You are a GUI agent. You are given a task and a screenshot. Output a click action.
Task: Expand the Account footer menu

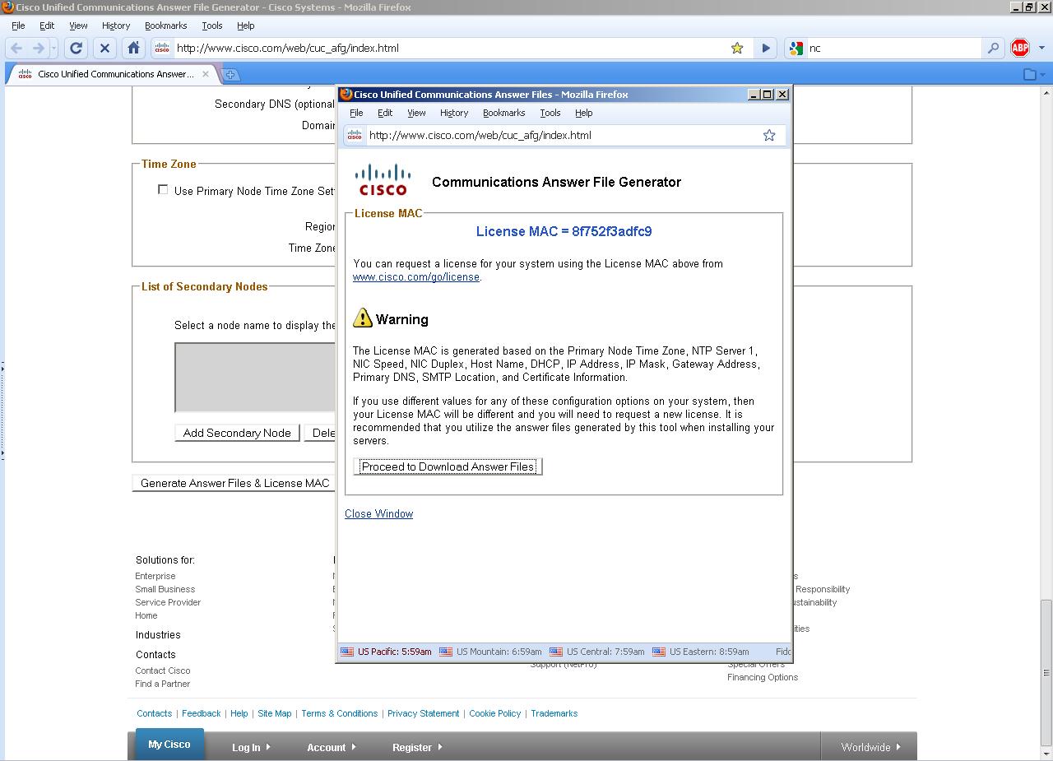332,747
